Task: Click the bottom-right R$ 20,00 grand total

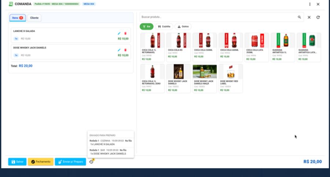Action: (x=312, y=162)
